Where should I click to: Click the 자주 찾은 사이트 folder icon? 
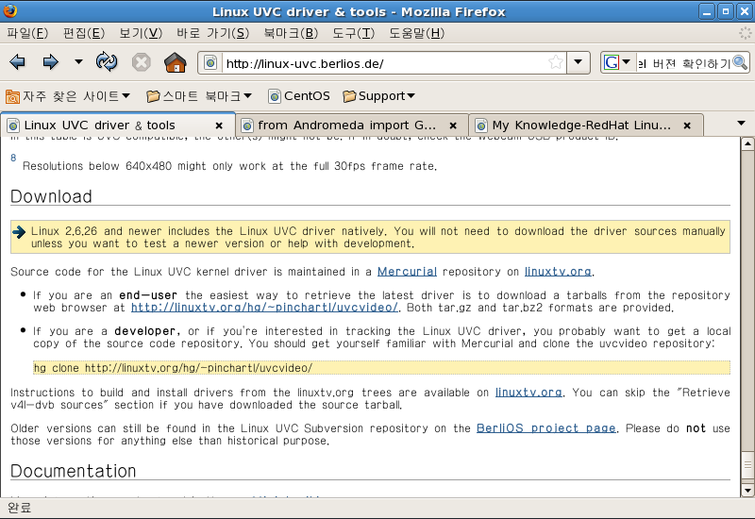point(12,97)
